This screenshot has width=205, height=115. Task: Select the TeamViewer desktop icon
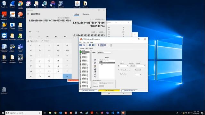pos(4,36)
